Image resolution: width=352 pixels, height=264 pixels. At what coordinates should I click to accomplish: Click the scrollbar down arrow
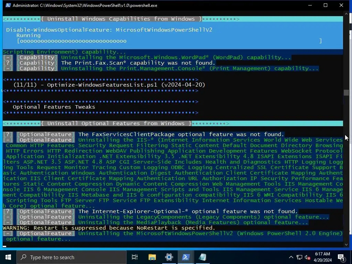point(346,244)
